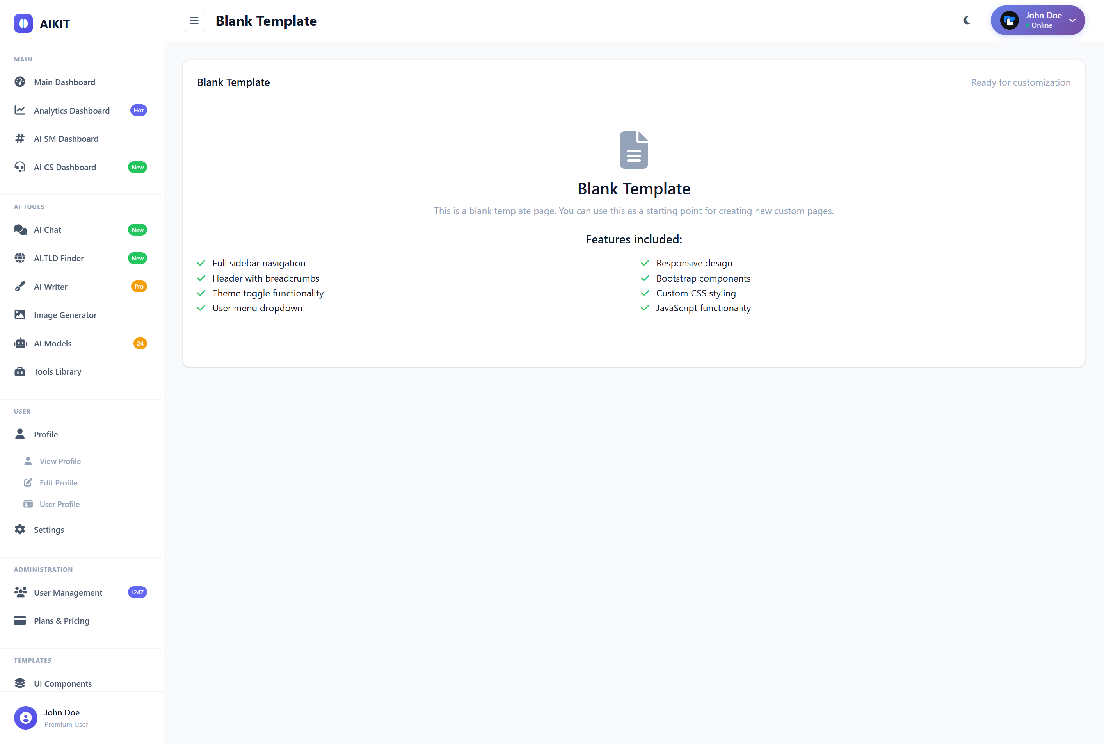
Task: Click the orange Pro badge on AI Writer
Action: [139, 287]
